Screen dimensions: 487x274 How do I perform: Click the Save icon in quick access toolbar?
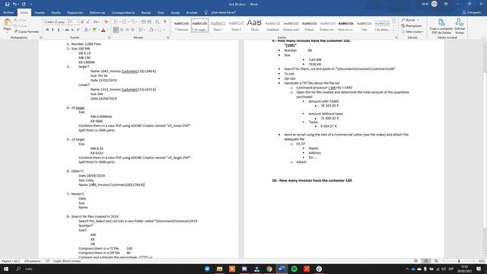point(7,4)
